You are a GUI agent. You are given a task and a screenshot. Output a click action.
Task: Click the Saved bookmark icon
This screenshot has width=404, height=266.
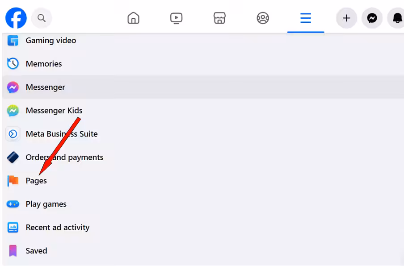coord(13,251)
